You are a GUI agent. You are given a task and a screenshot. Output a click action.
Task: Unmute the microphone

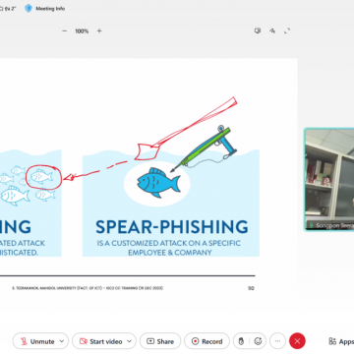coord(37,341)
